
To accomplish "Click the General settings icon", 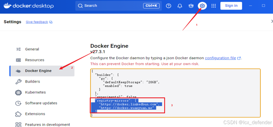I will click(18, 49).
